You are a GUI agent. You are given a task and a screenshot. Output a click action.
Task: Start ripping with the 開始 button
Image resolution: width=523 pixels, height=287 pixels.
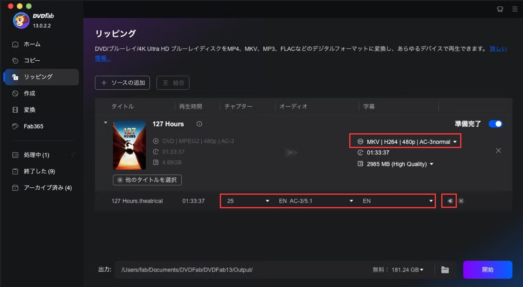click(487, 269)
